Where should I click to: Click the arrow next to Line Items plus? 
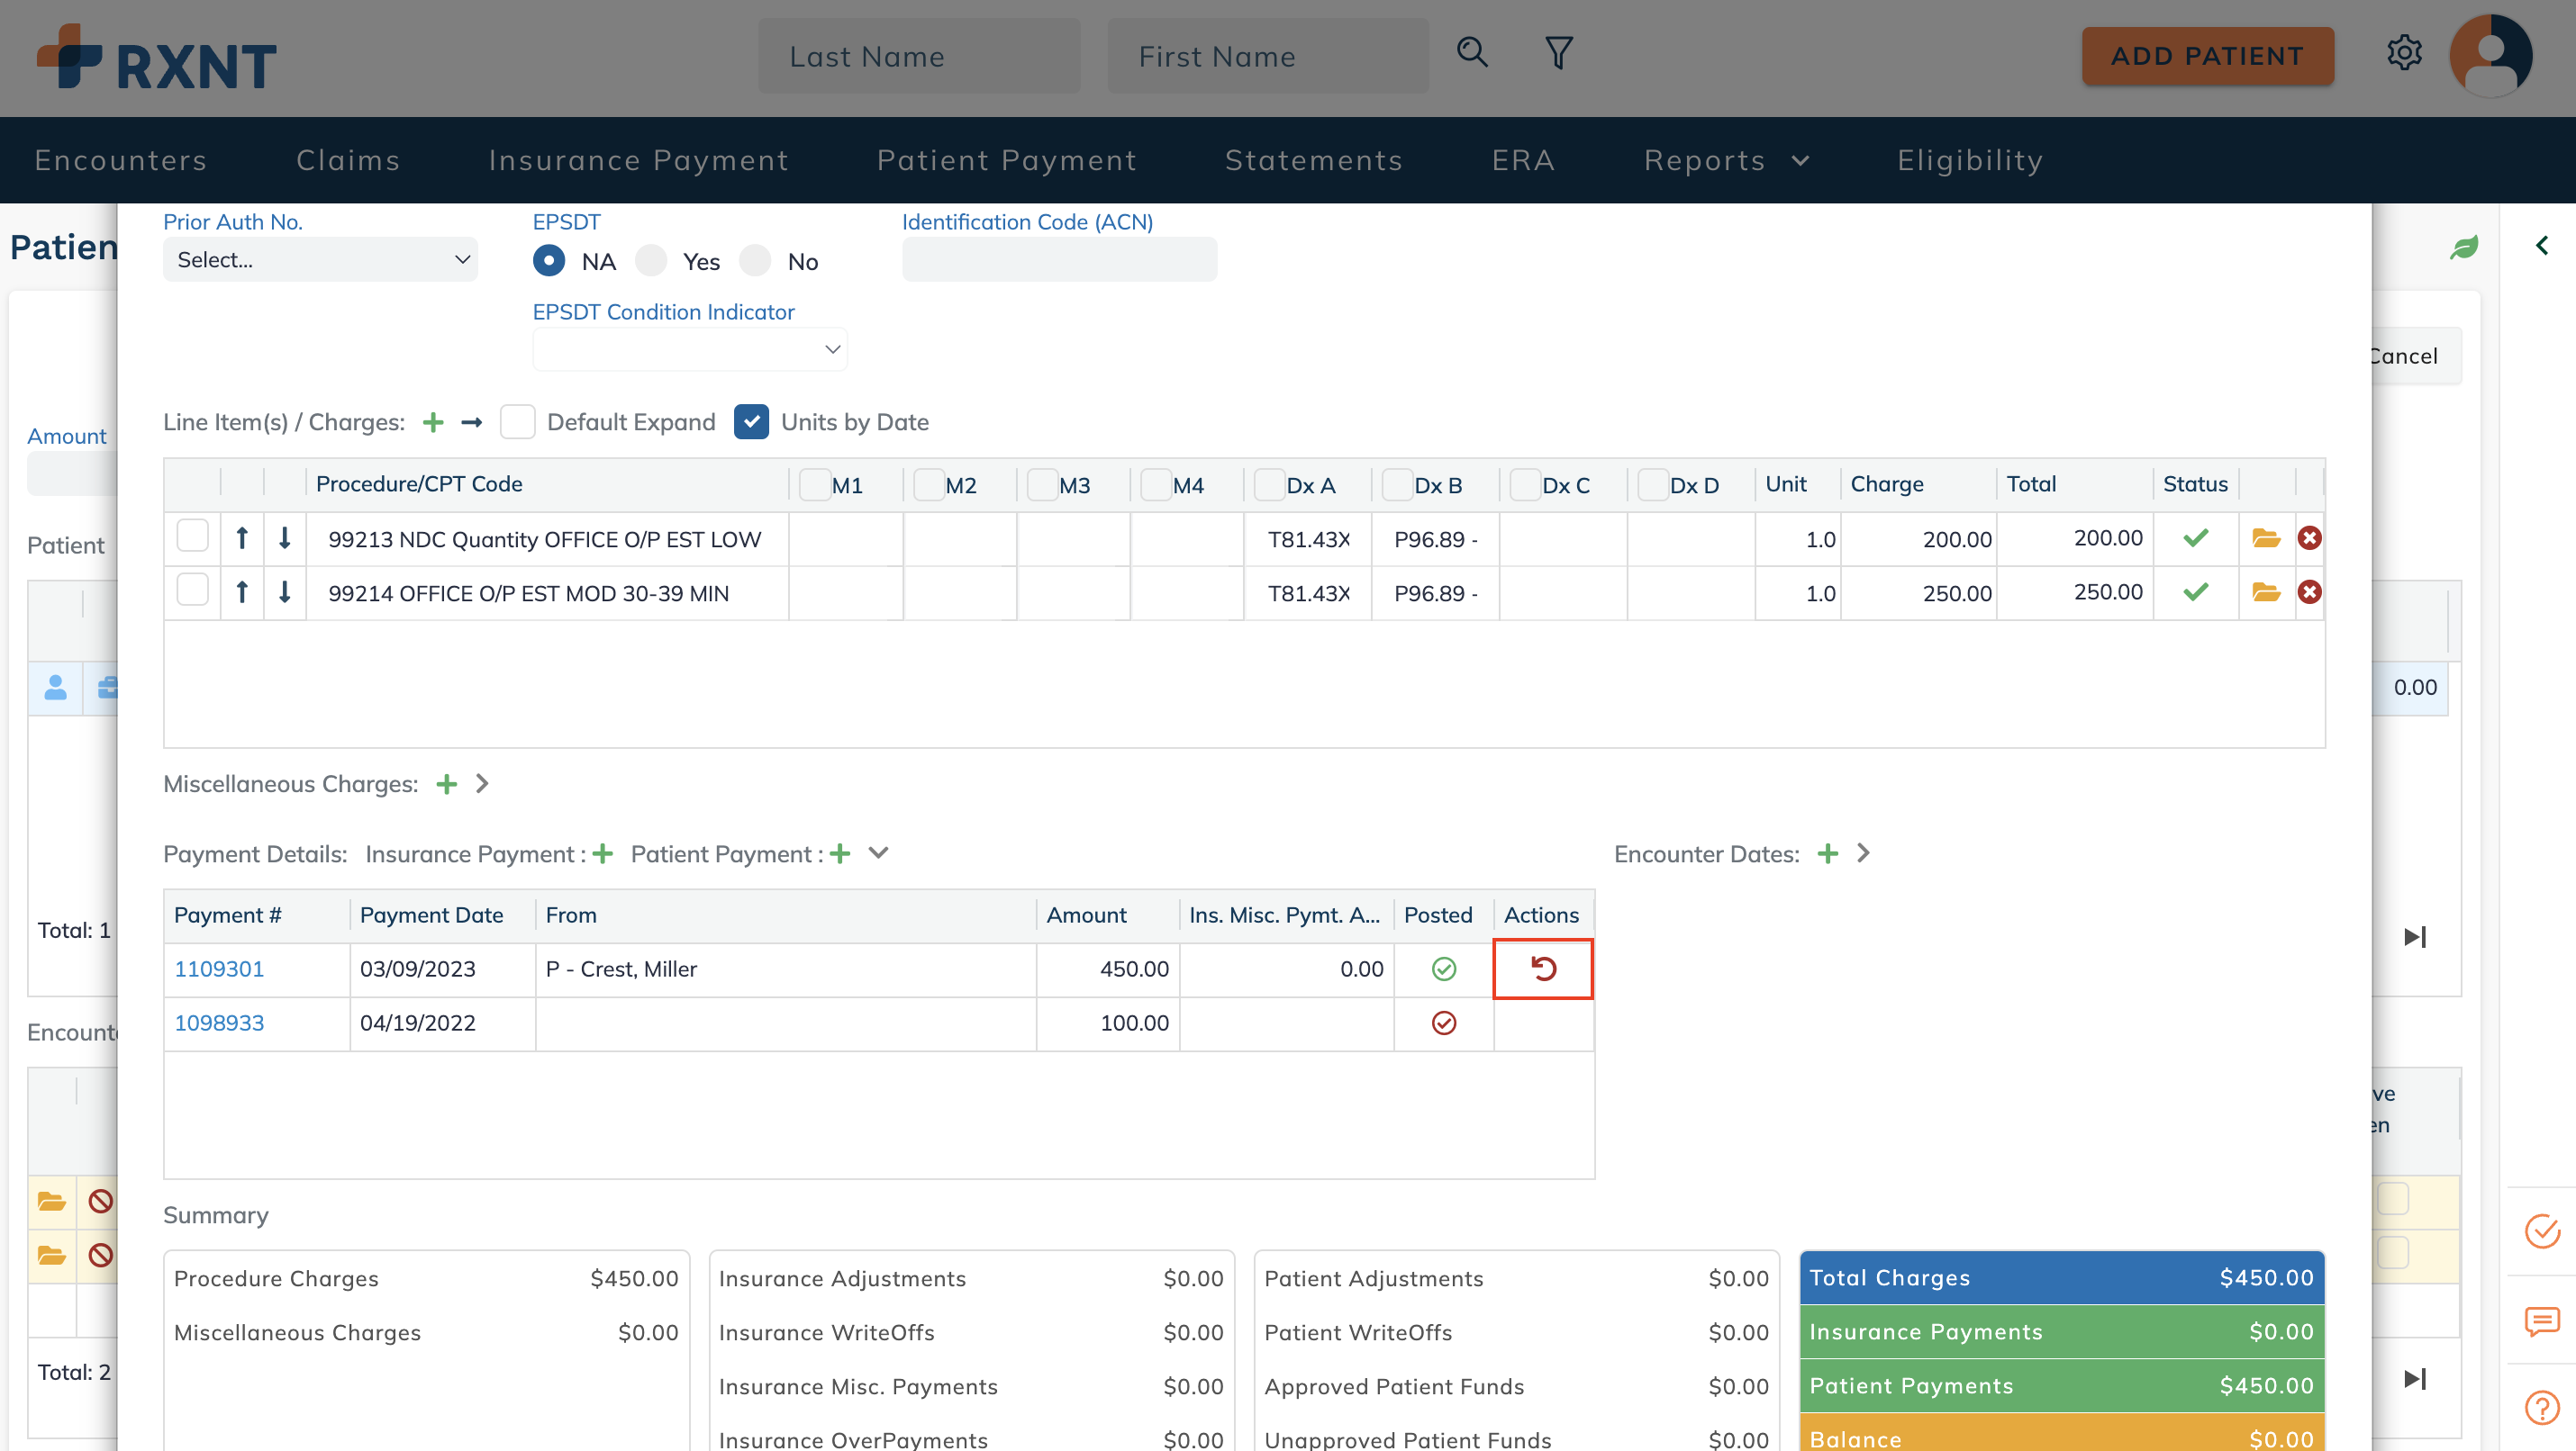coord(472,423)
